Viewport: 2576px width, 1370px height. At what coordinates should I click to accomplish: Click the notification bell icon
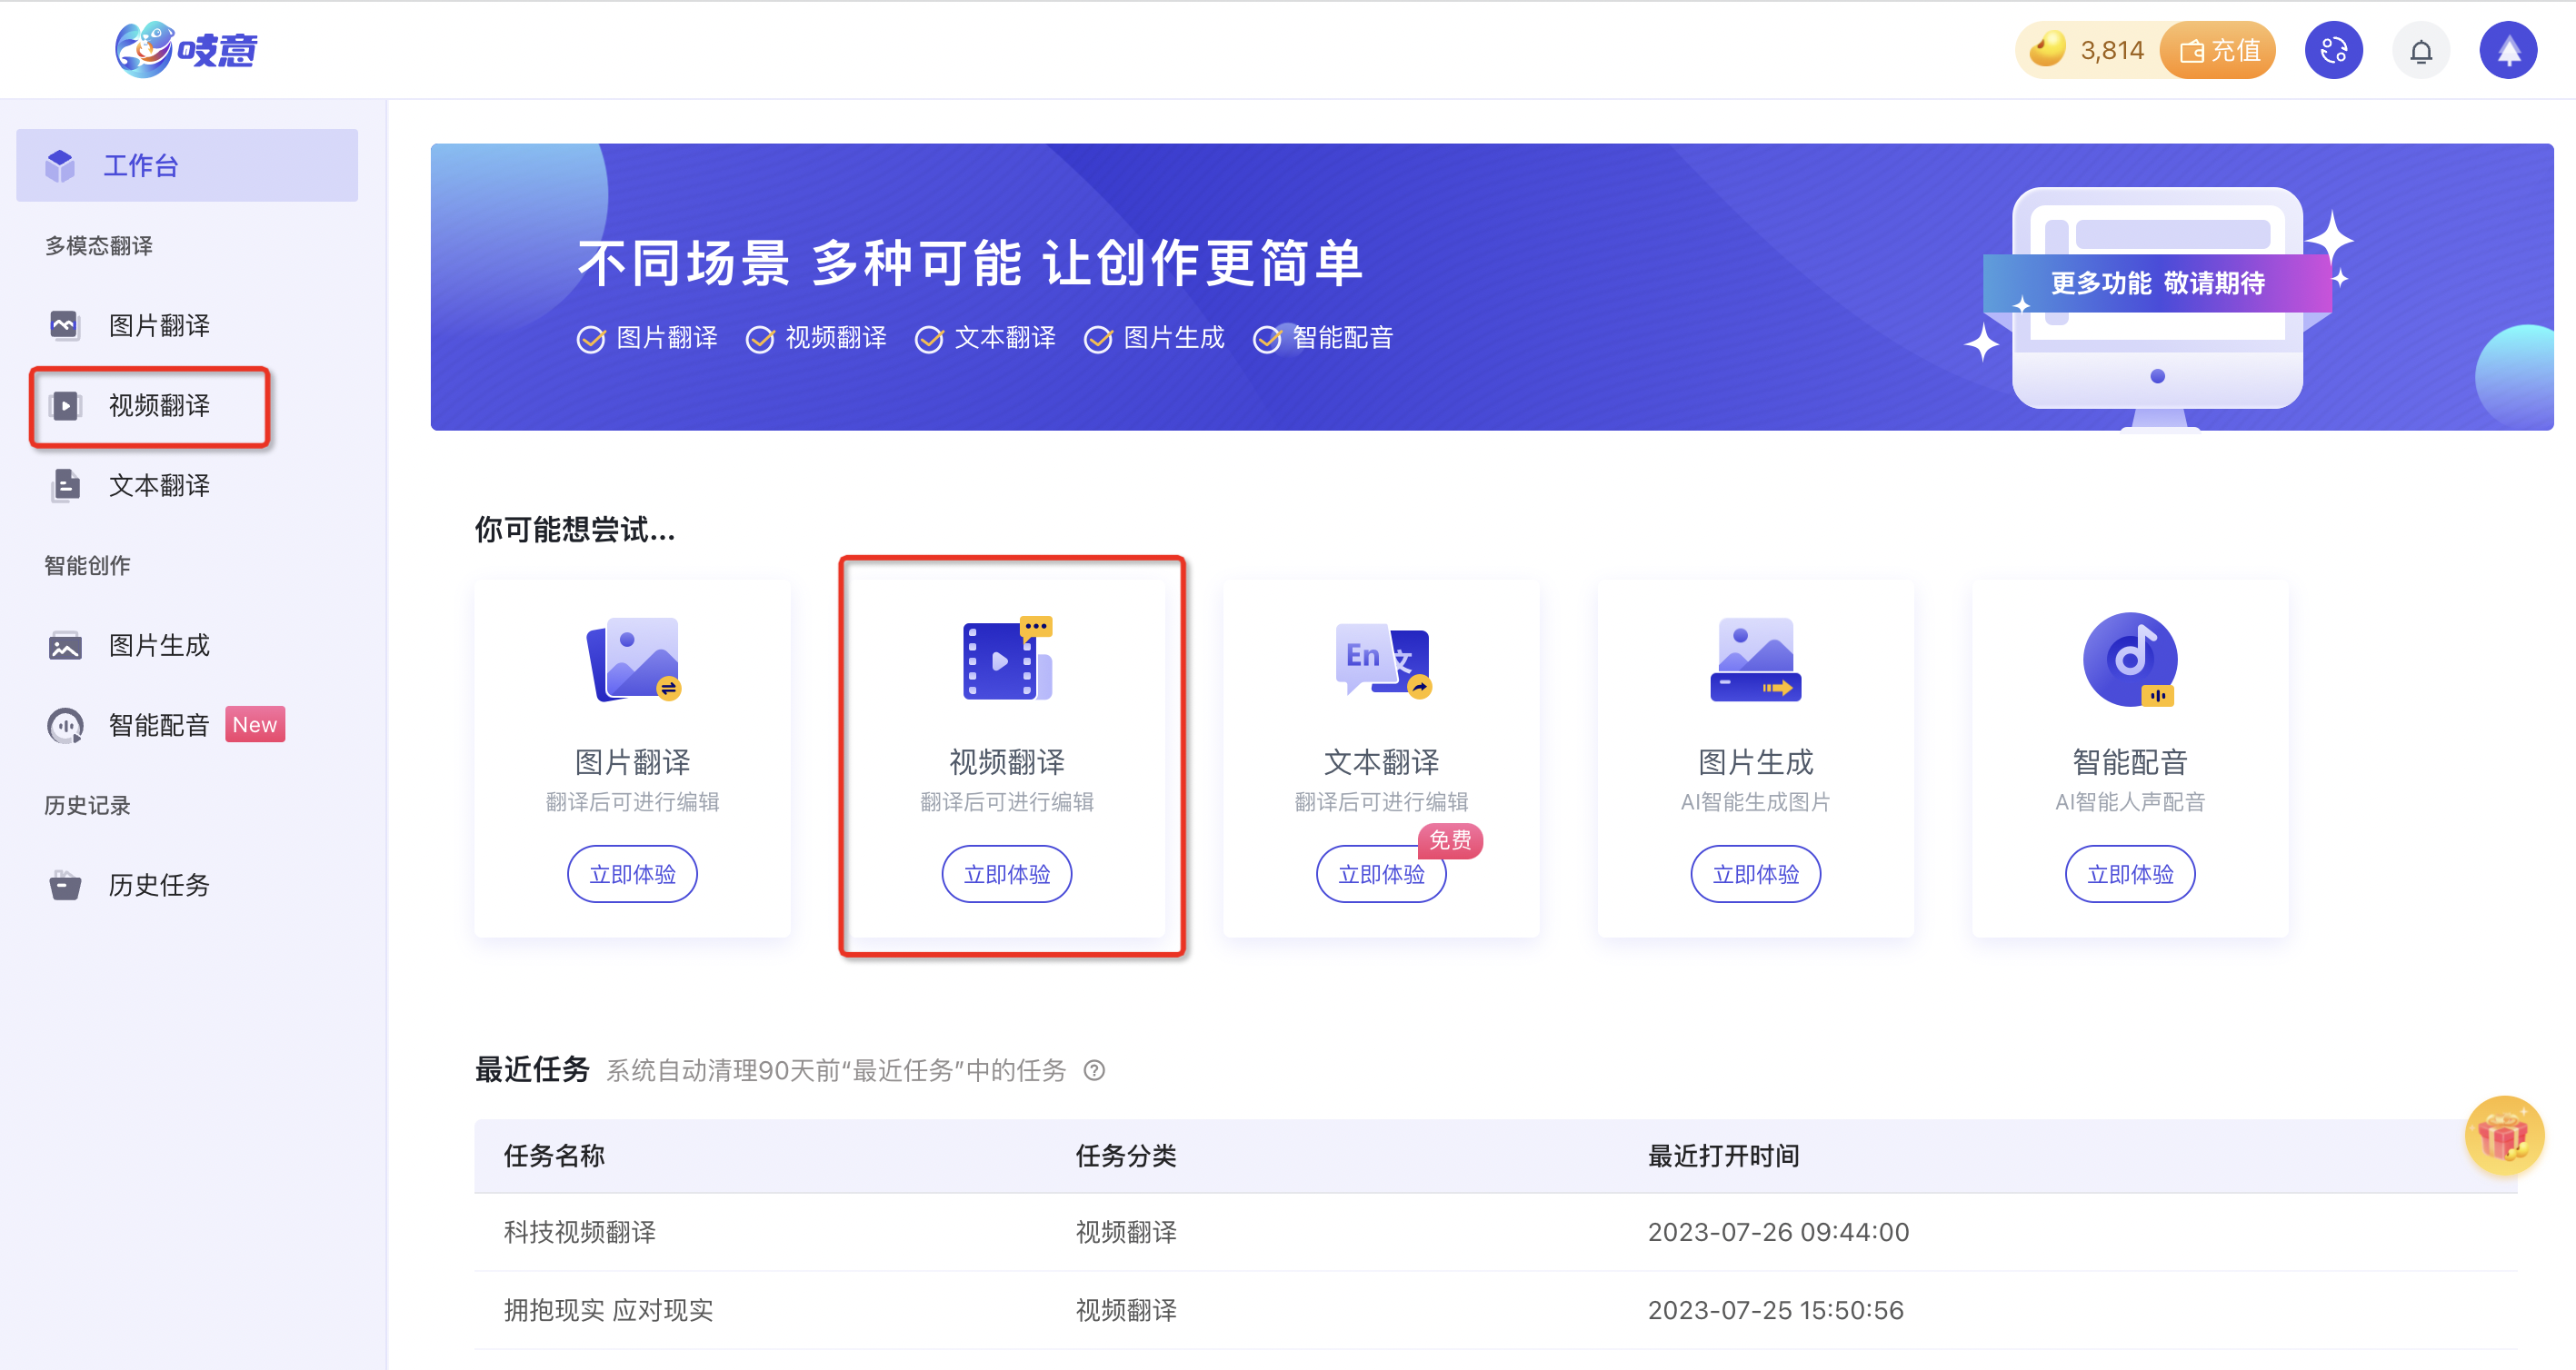[x=2420, y=51]
